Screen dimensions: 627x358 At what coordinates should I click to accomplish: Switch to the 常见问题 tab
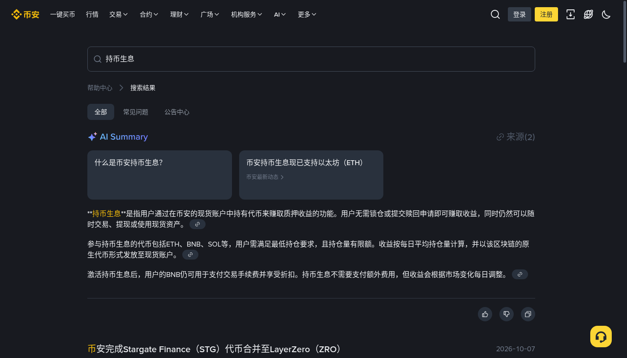[x=136, y=112]
